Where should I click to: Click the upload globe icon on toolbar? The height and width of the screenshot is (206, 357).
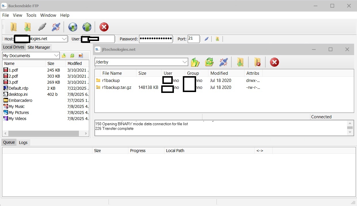coord(87,27)
